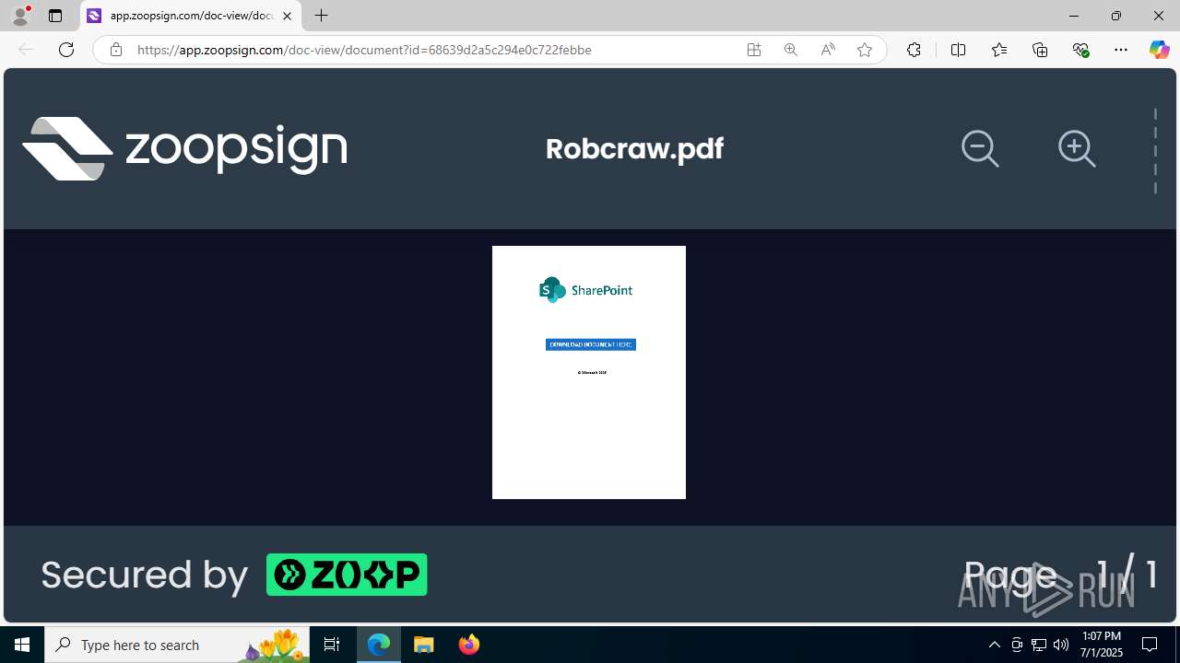Click the browser profile avatar
The width and height of the screenshot is (1180, 663).
20,15
